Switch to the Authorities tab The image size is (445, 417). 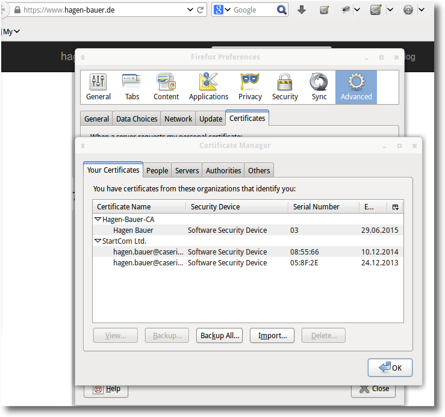coord(223,170)
